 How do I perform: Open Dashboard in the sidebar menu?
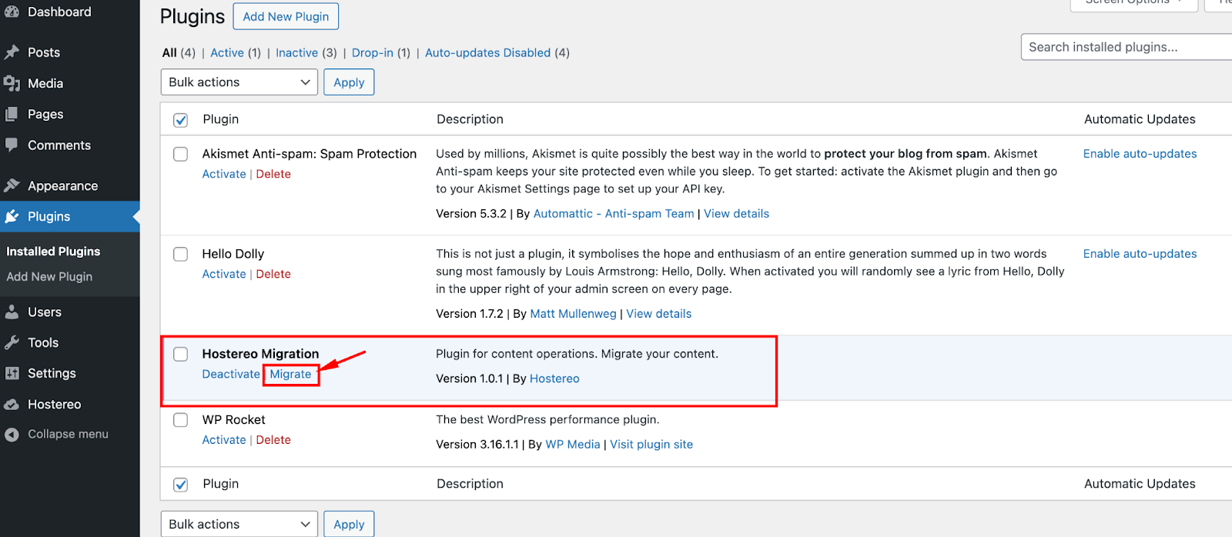(x=59, y=12)
